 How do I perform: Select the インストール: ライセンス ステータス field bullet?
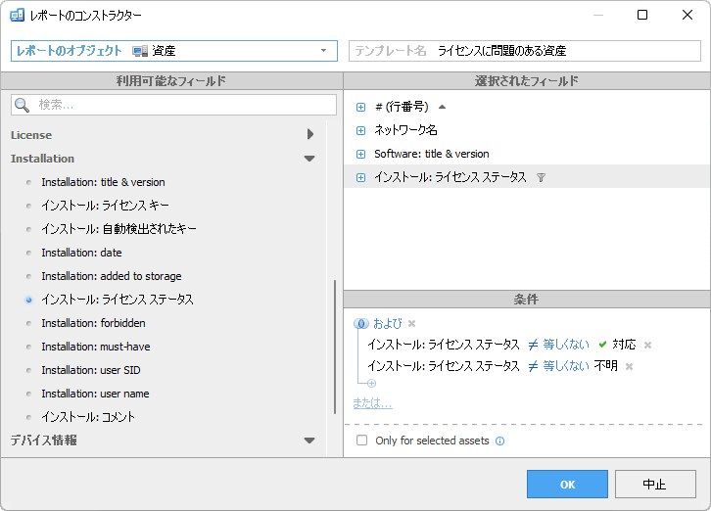pyautogui.click(x=28, y=300)
